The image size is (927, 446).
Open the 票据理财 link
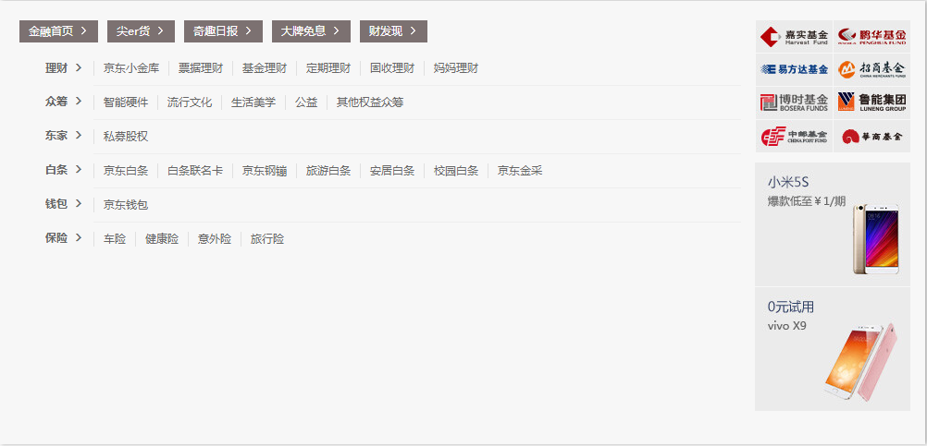point(201,68)
